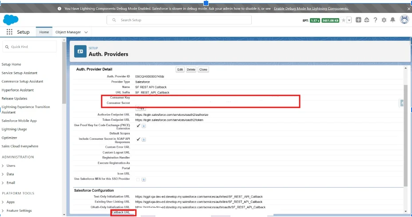Open the favorites list dropdown arrow
The image size is (412, 217).
[x=349, y=20]
